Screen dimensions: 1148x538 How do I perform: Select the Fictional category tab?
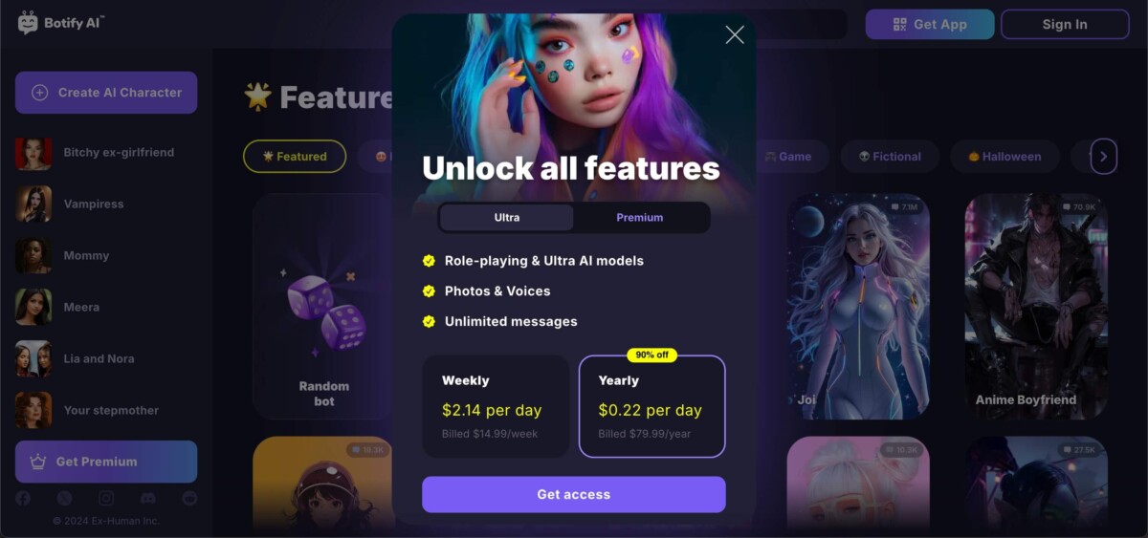(x=890, y=157)
